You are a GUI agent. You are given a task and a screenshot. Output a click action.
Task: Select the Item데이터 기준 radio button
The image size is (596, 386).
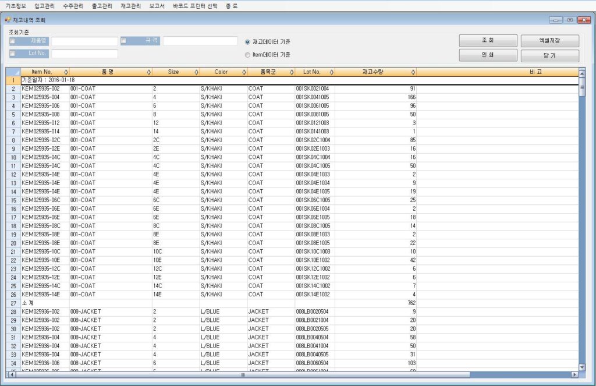point(247,55)
